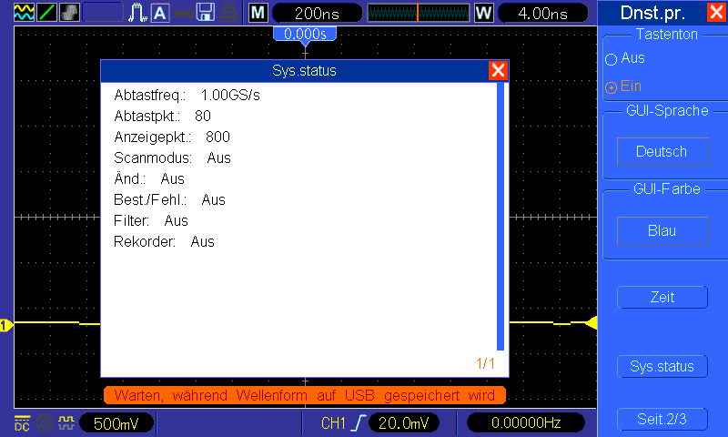Click the channel 1 ground marker

(x=6, y=325)
